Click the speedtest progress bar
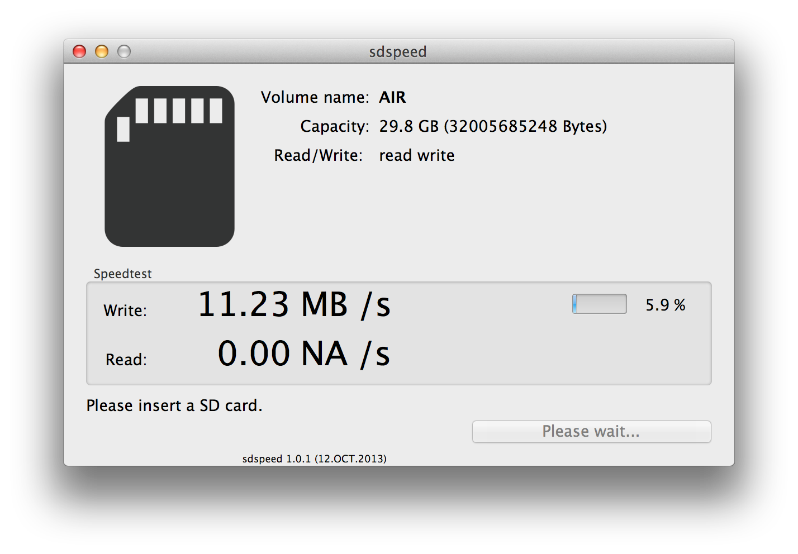The height and width of the screenshot is (554, 798). 599,304
